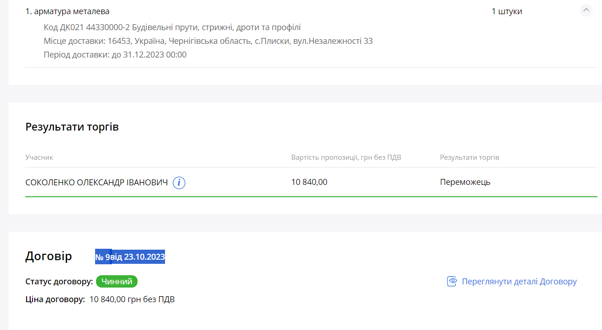The width and height of the screenshot is (602, 330).
Task: Click the green Чинний status badge
Action: [x=117, y=282]
